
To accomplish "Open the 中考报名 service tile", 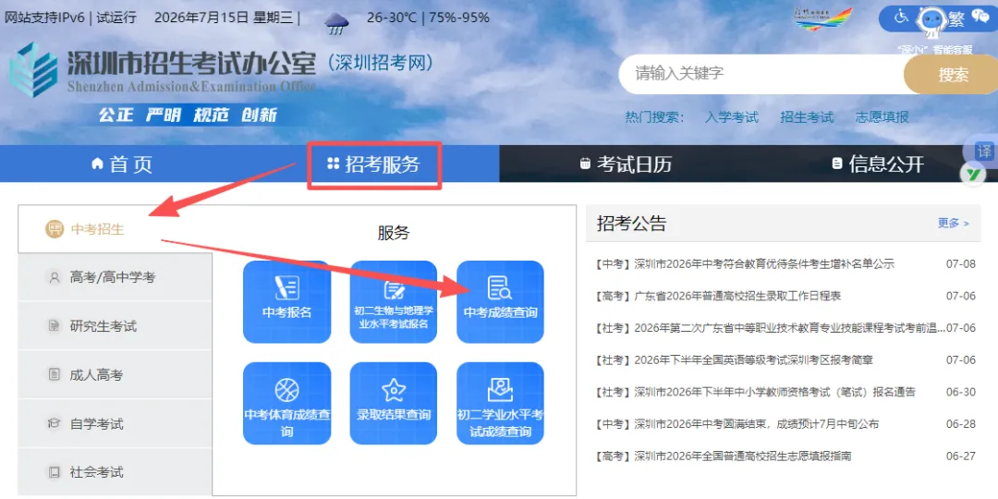I will click(x=287, y=301).
